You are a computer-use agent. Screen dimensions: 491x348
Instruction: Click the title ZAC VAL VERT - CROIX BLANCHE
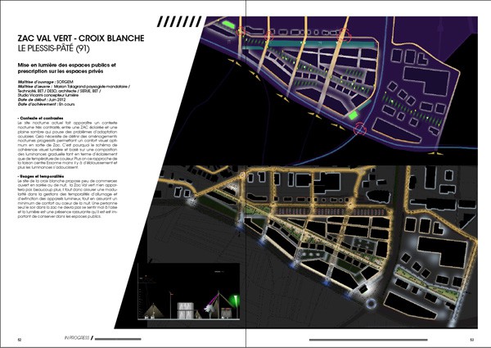(x=81, y=38)
